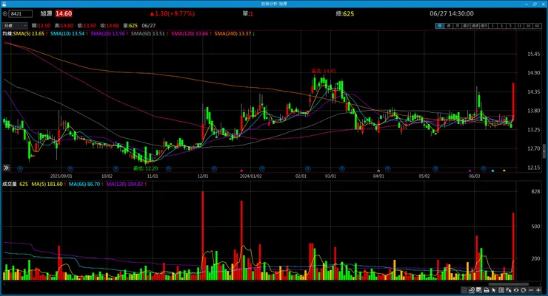Image resolution: width=548 pixels, height=296 pixels.
Task: Click the volume MA(5) 181.60 label
Action: pos(47,184)
